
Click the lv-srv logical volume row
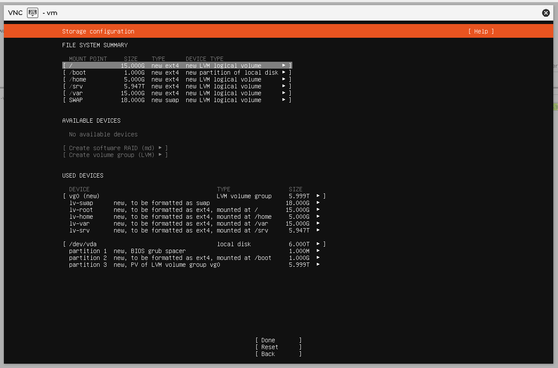click(x=193, y=230)
